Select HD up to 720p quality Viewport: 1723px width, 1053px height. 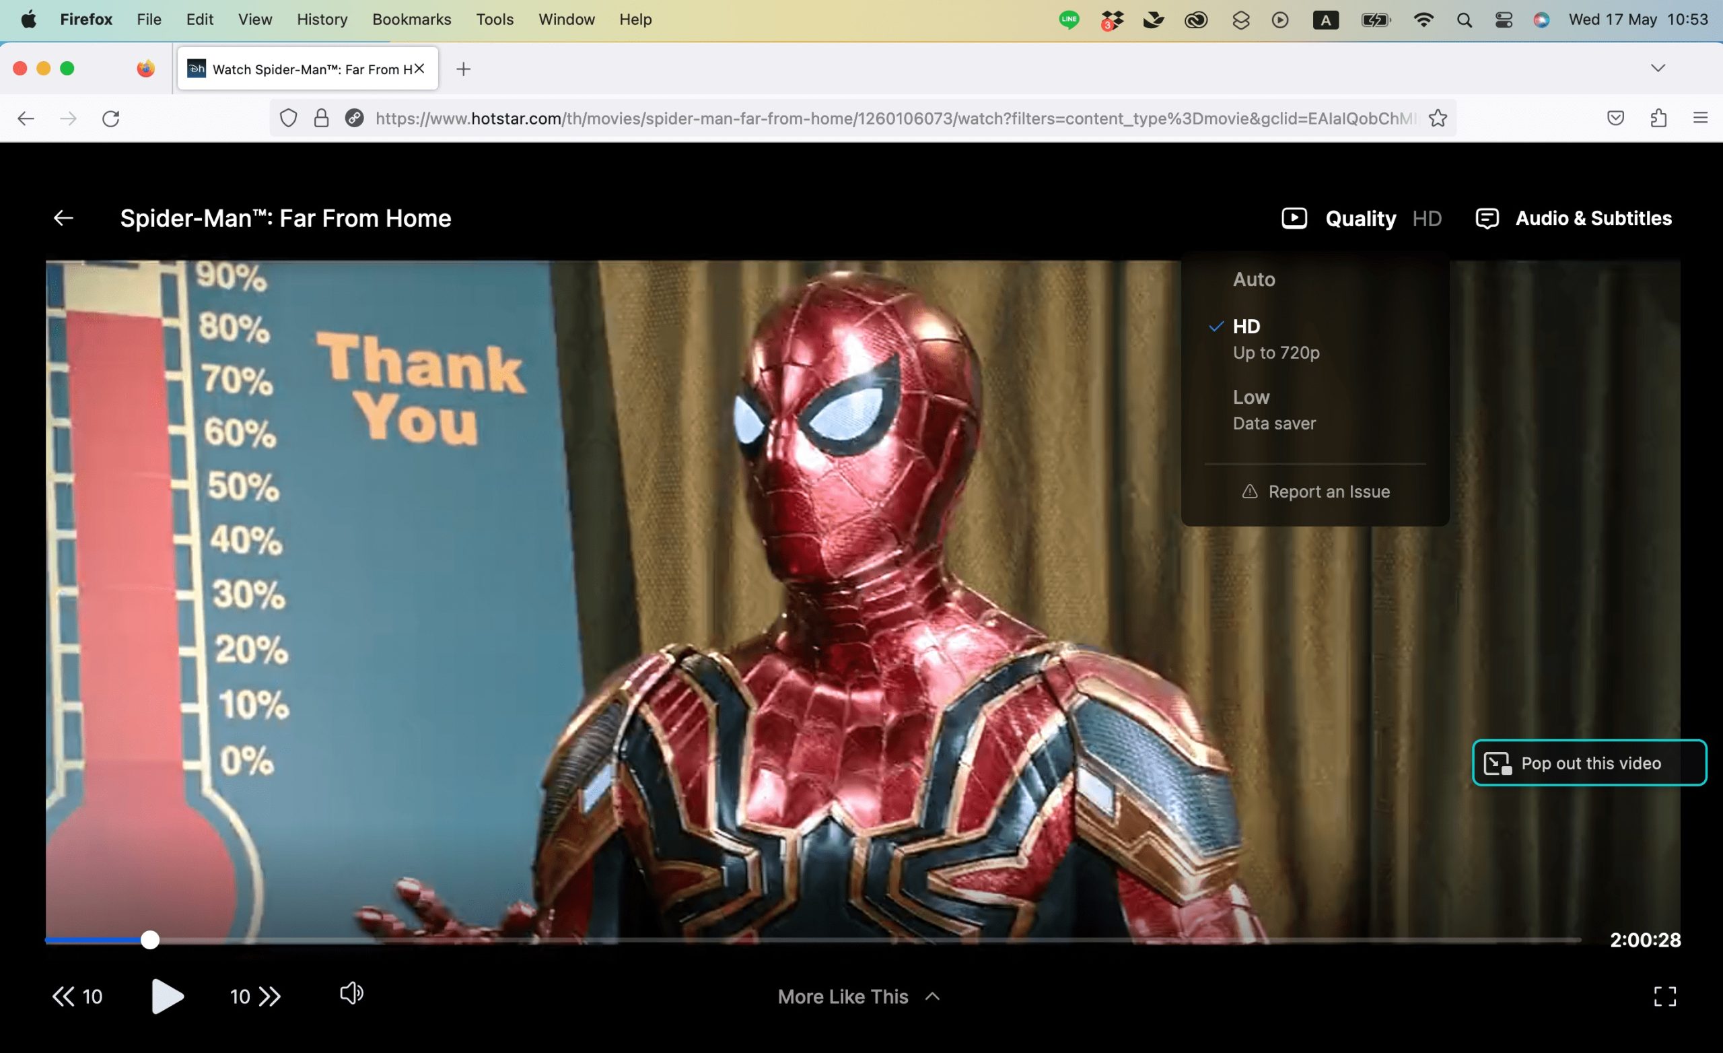tap(1275, 339)
